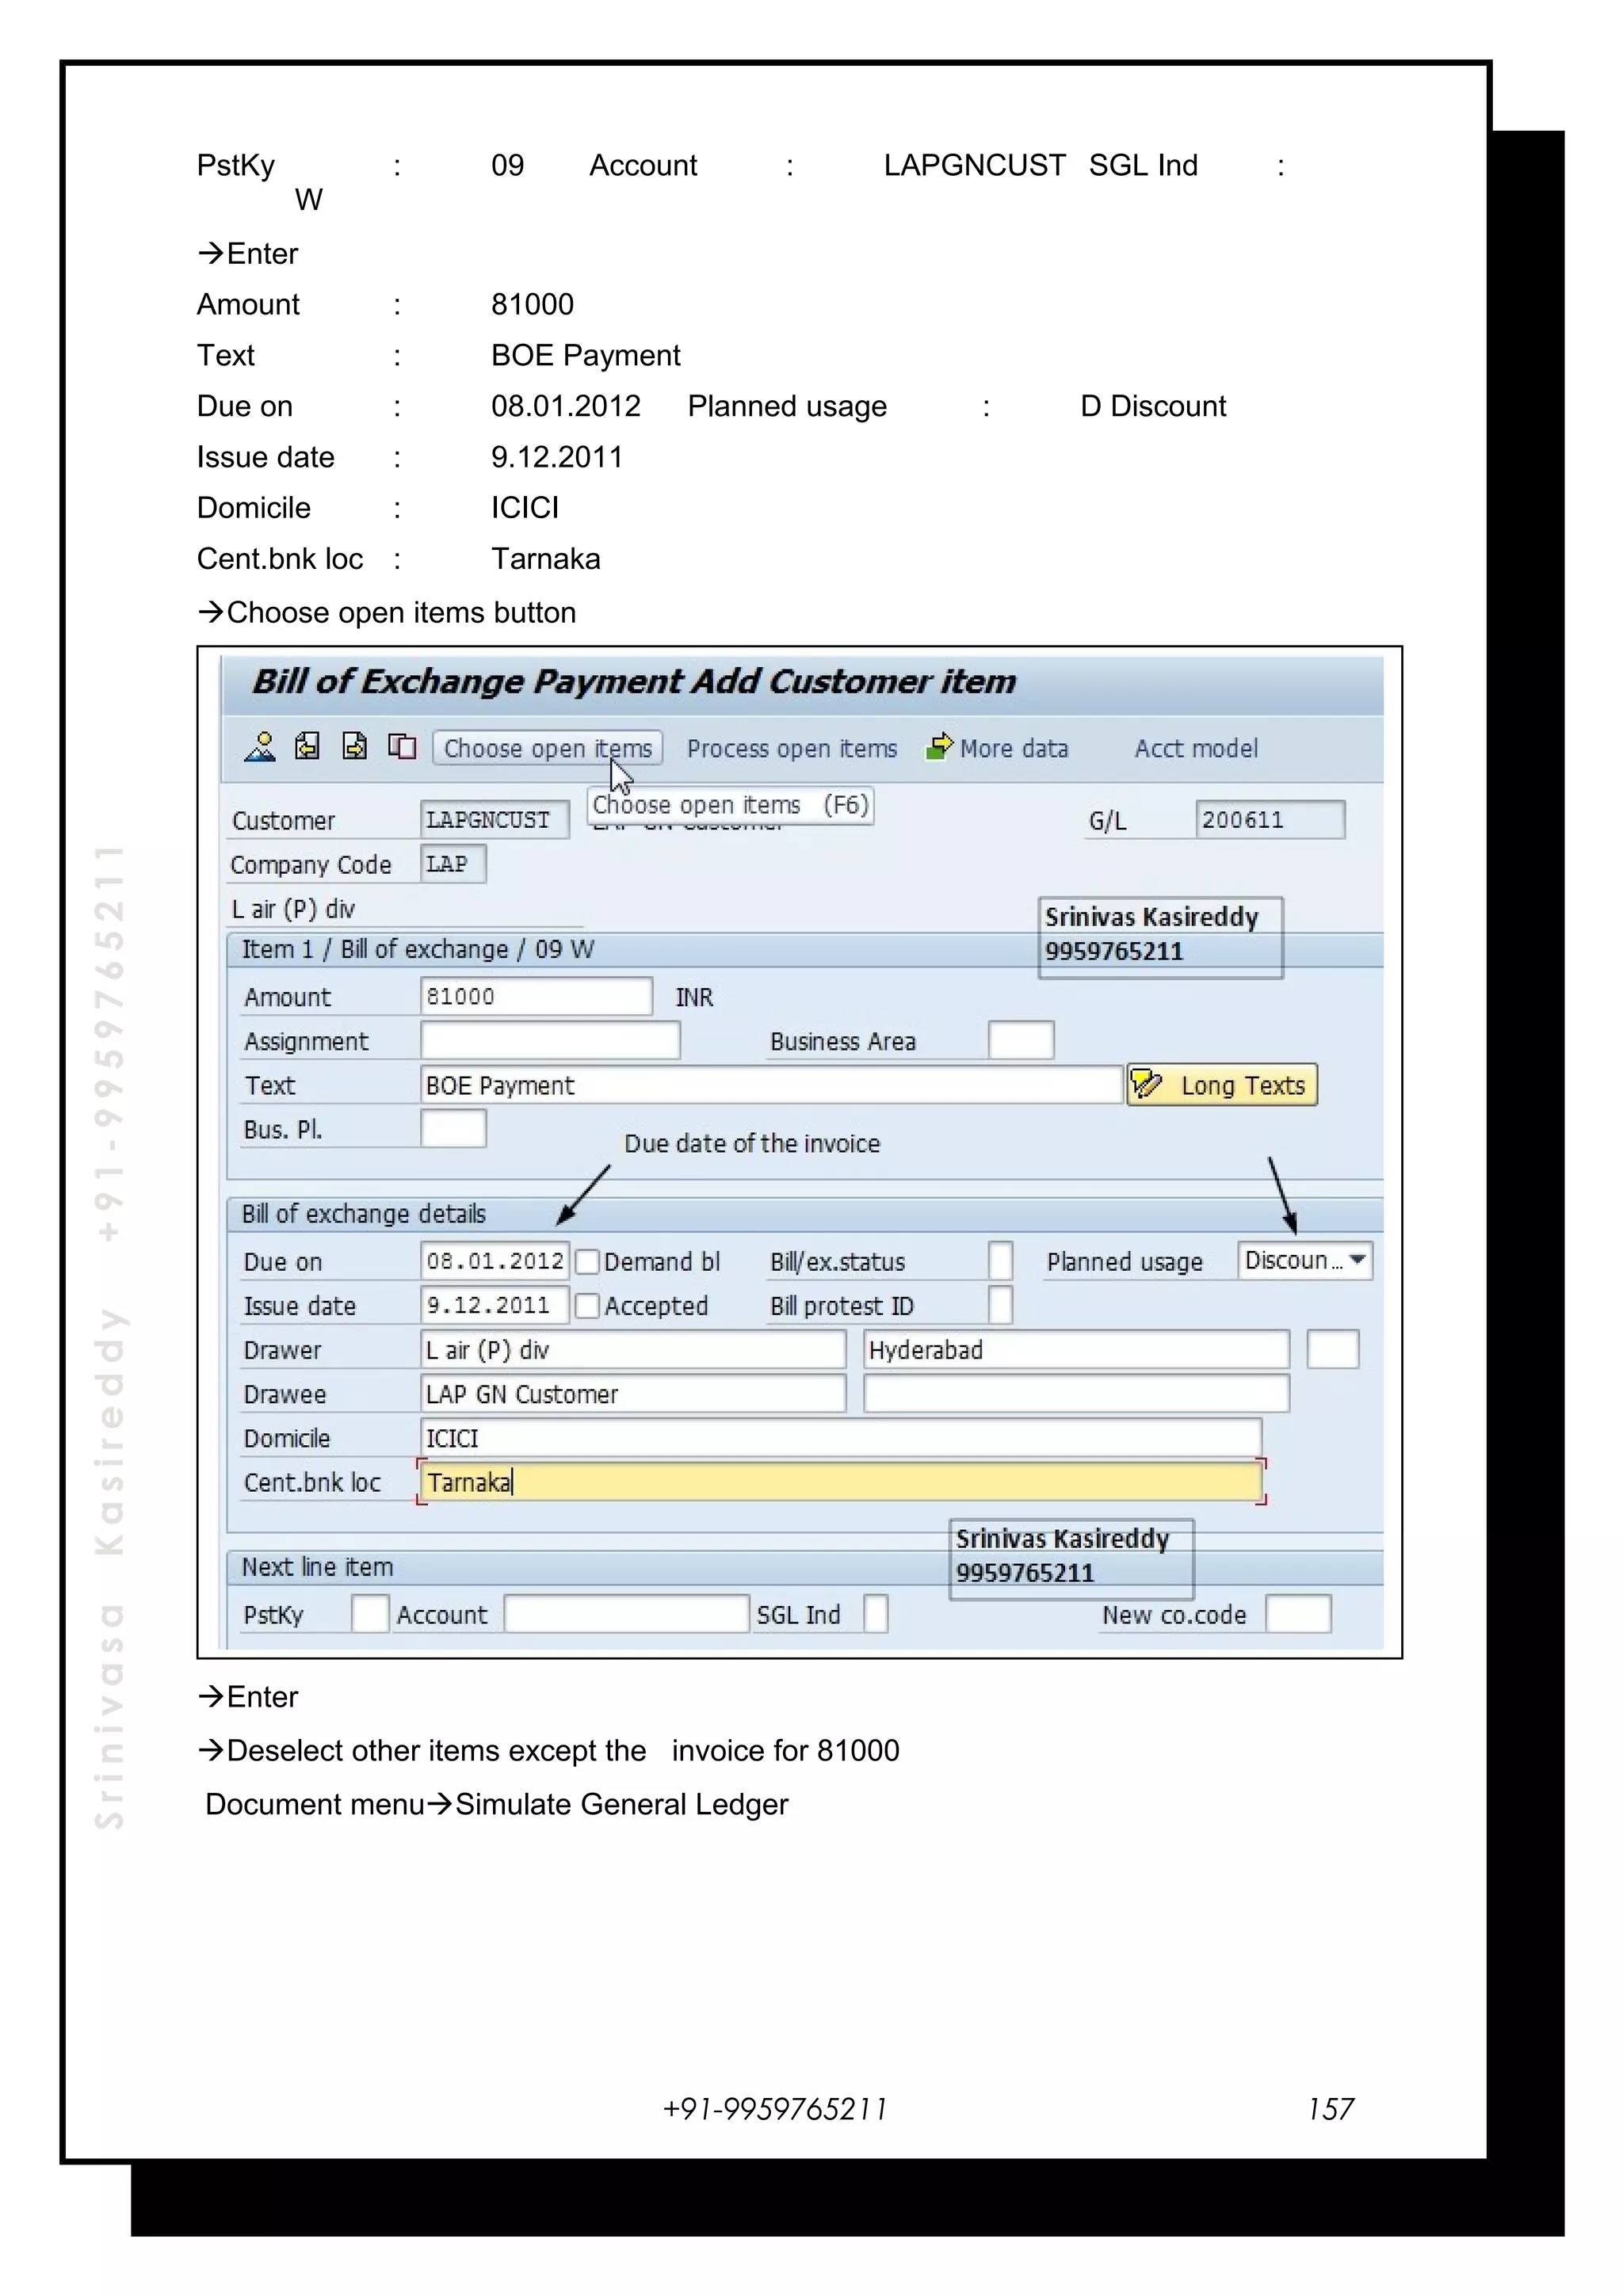Image resolution: width=1623 pixels, height=2296 pixels.
Task: Click the previous line item icon
Action: pos(307,746)
